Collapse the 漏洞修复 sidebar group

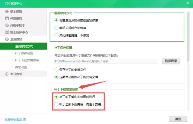tap(23, 39)
